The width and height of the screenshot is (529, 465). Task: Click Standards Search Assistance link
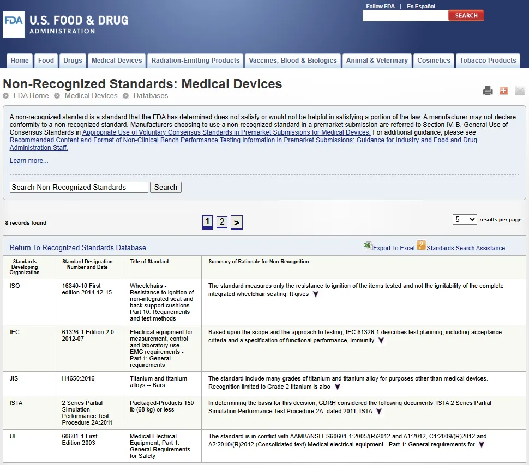[x=466, y=248]
